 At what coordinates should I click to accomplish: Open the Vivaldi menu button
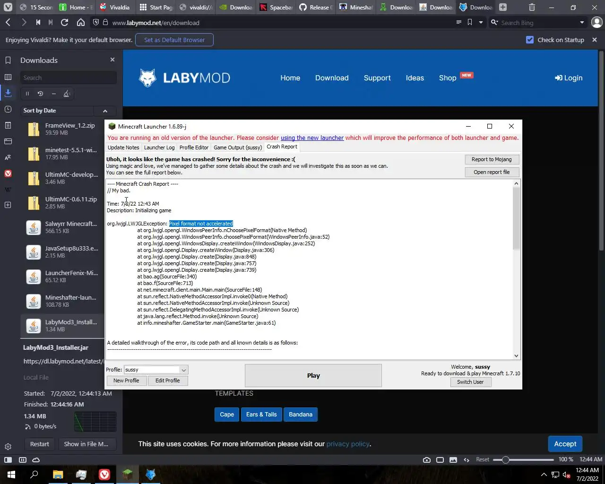point(8,7)
